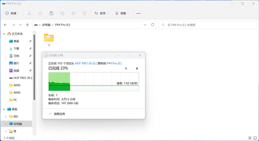Image resolution: width=259 pixels, height=141 pixels.
Task: Click the pin icon beside 文档
Action: 30,56
